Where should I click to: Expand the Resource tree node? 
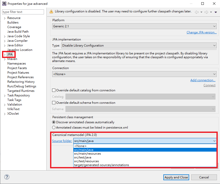[5, 18]
